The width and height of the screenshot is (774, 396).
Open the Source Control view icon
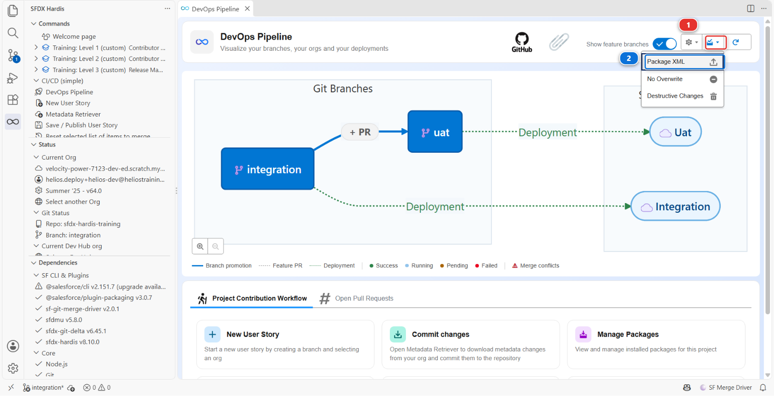point(13,56)
